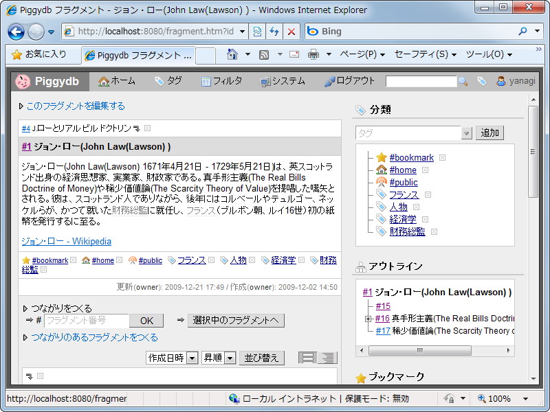550x412 pixels.
Task: Click security icon in status bar
Action: 449,398
